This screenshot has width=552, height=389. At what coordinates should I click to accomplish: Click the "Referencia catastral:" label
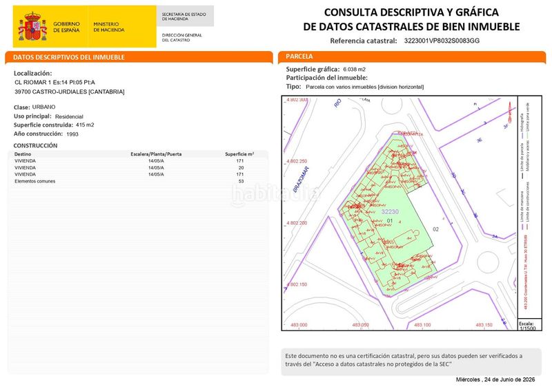point(364,41)
